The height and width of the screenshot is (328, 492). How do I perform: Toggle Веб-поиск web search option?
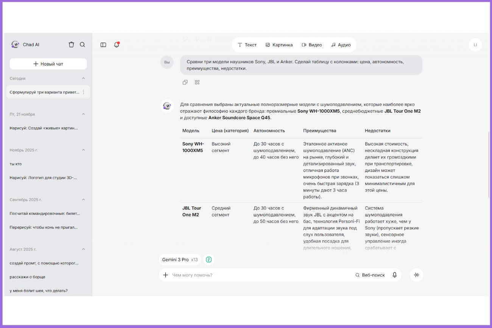(x=370, y=275)
